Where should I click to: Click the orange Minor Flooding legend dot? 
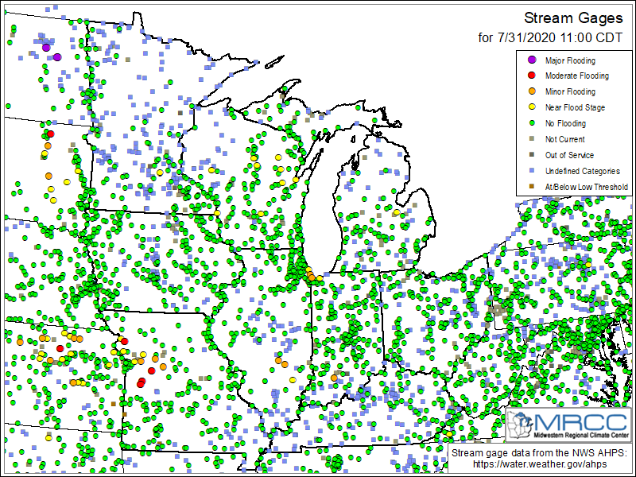click(x=531, y=92)
